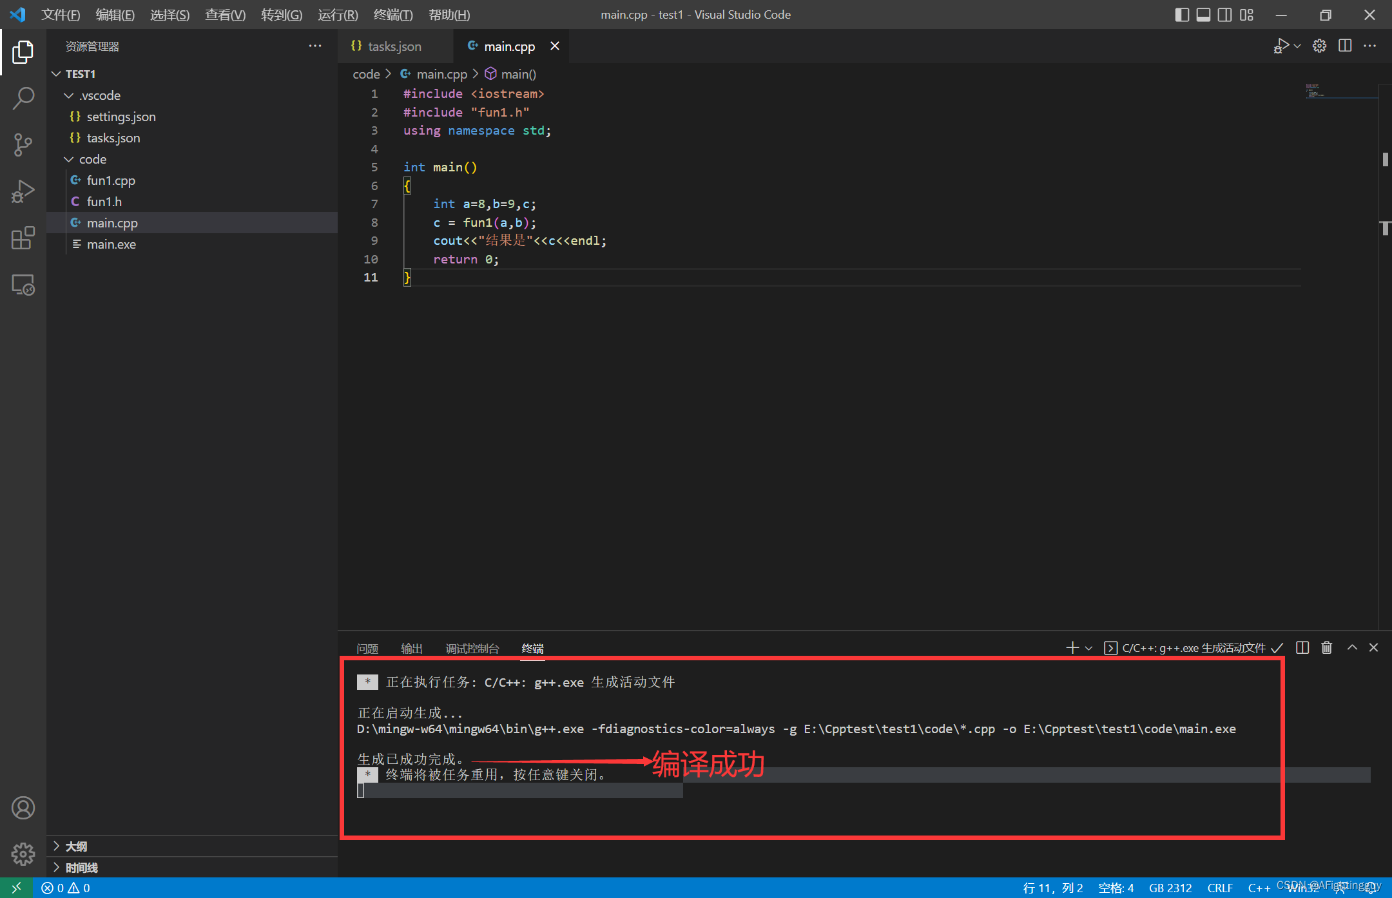Close the bottom panel
This screenshot has width=1392, height=898.
coord(1374,647)
